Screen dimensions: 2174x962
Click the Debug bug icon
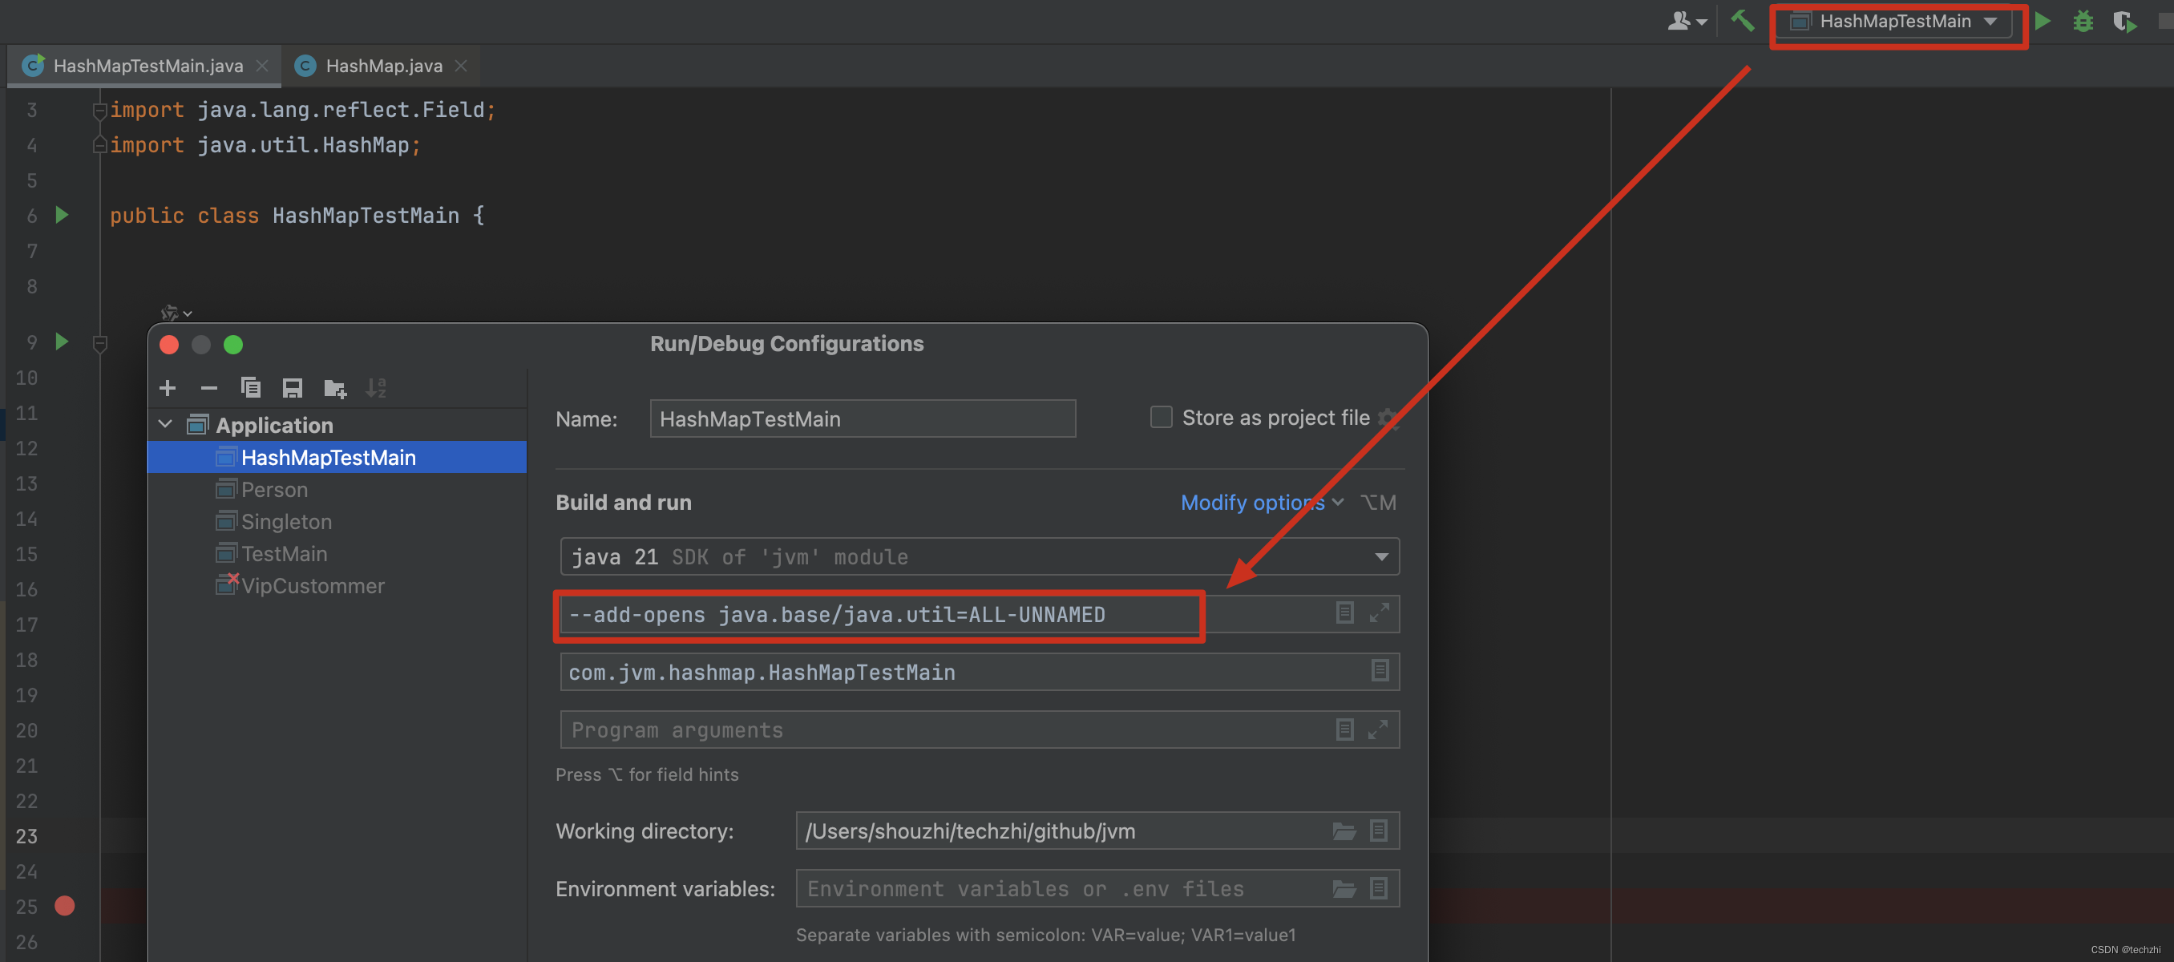2083,21
